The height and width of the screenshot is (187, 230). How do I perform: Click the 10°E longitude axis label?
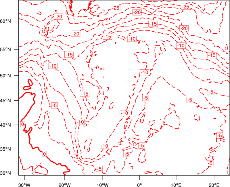[176, 185]
